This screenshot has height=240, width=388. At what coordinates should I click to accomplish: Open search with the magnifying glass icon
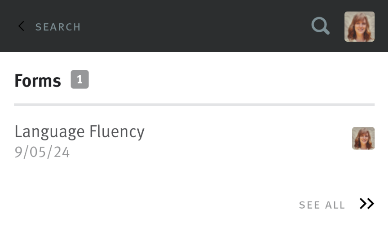click(x=320, y=26)
